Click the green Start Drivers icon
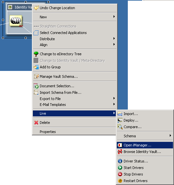This screenshot has height=185, width=174. (x=120, y=168)
